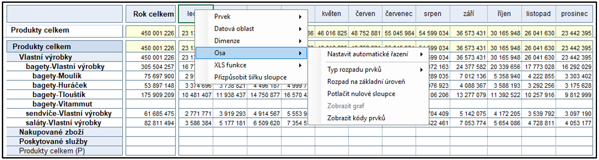Click bagety-Tlouštík cell 14 750 877
The image size is (599, 160).
[264, 95]
